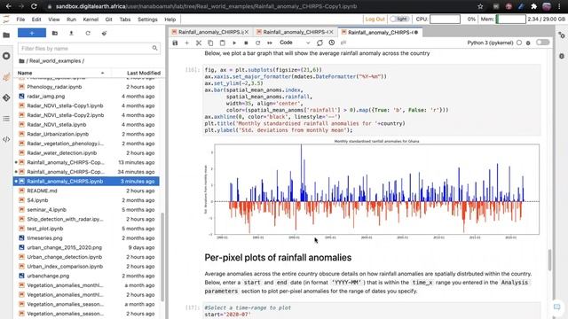Image resolution: width=568 pixels, height=319 pixels.
Task: Paste cell from clipboard
Action: 223,43
